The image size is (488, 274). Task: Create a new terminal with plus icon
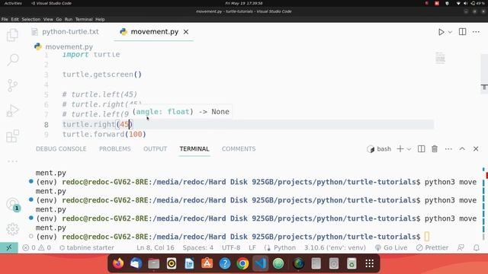400,149
